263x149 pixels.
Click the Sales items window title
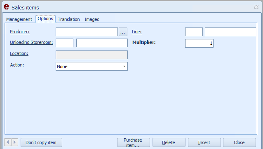point(25,7)
